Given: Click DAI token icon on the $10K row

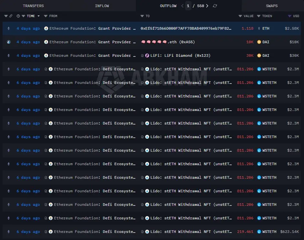Looking at the screenshot, I should point(259,42).
